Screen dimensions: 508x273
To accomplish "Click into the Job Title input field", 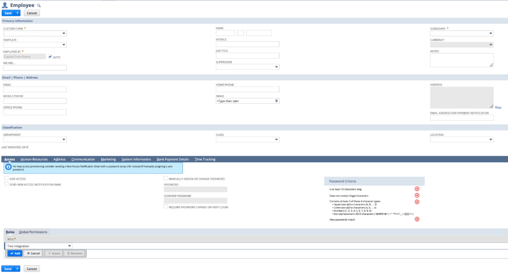I will (247, 56).
